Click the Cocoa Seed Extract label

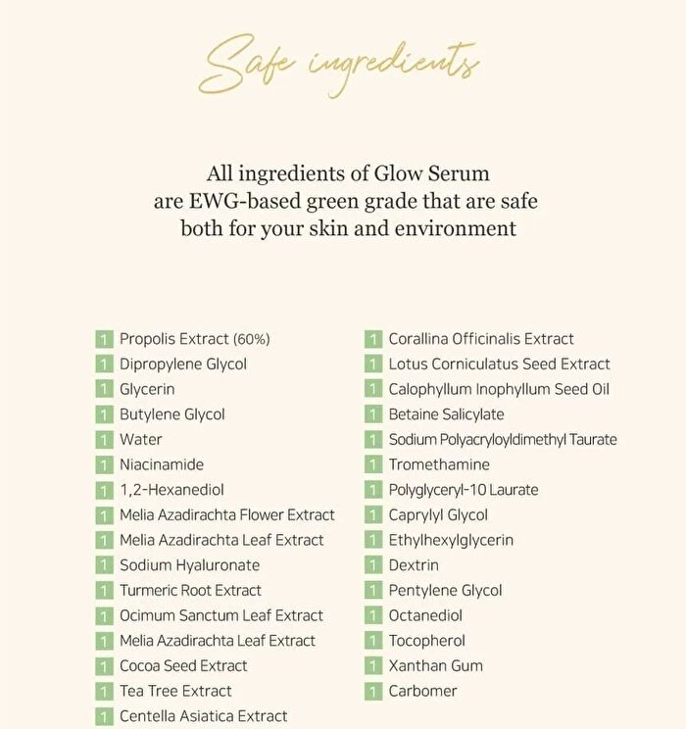click(x=183, y=665)
